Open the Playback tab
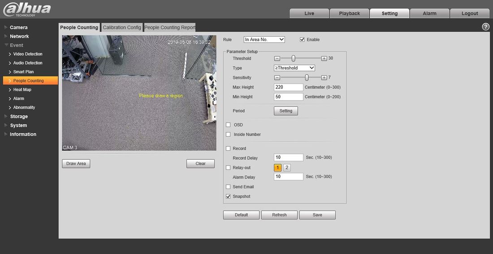The image size is (493, 254). [349, 13]
